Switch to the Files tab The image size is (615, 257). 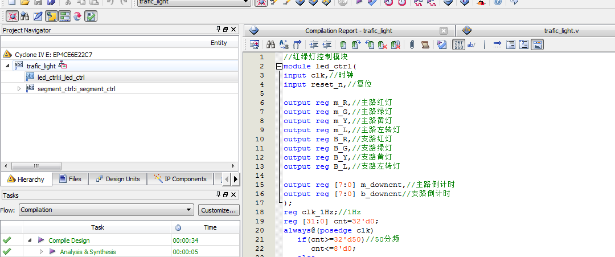(70, 179)
